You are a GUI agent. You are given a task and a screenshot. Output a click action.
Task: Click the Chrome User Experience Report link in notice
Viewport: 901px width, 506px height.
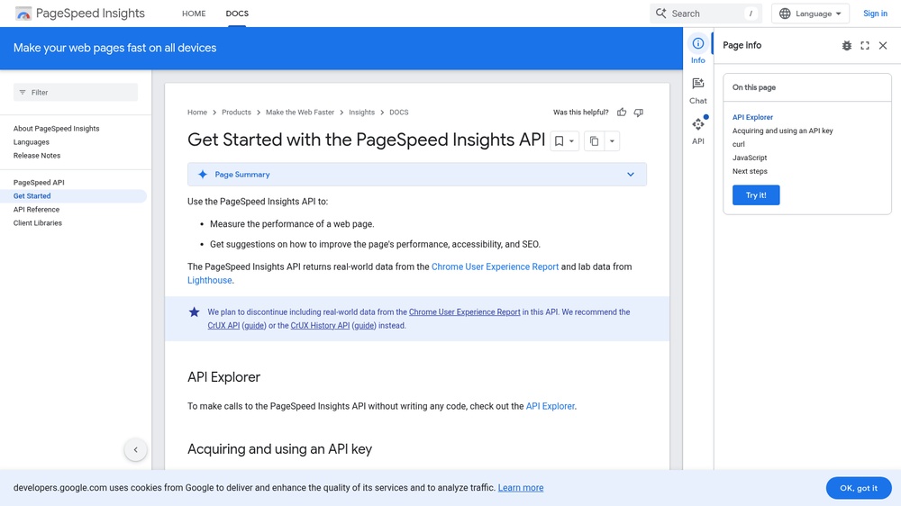(x=464, y=312)
